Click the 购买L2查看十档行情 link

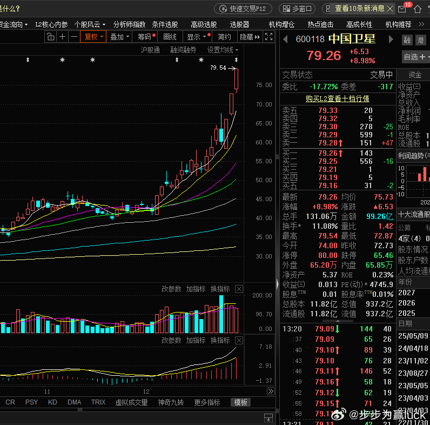click(x=337, y=98)
